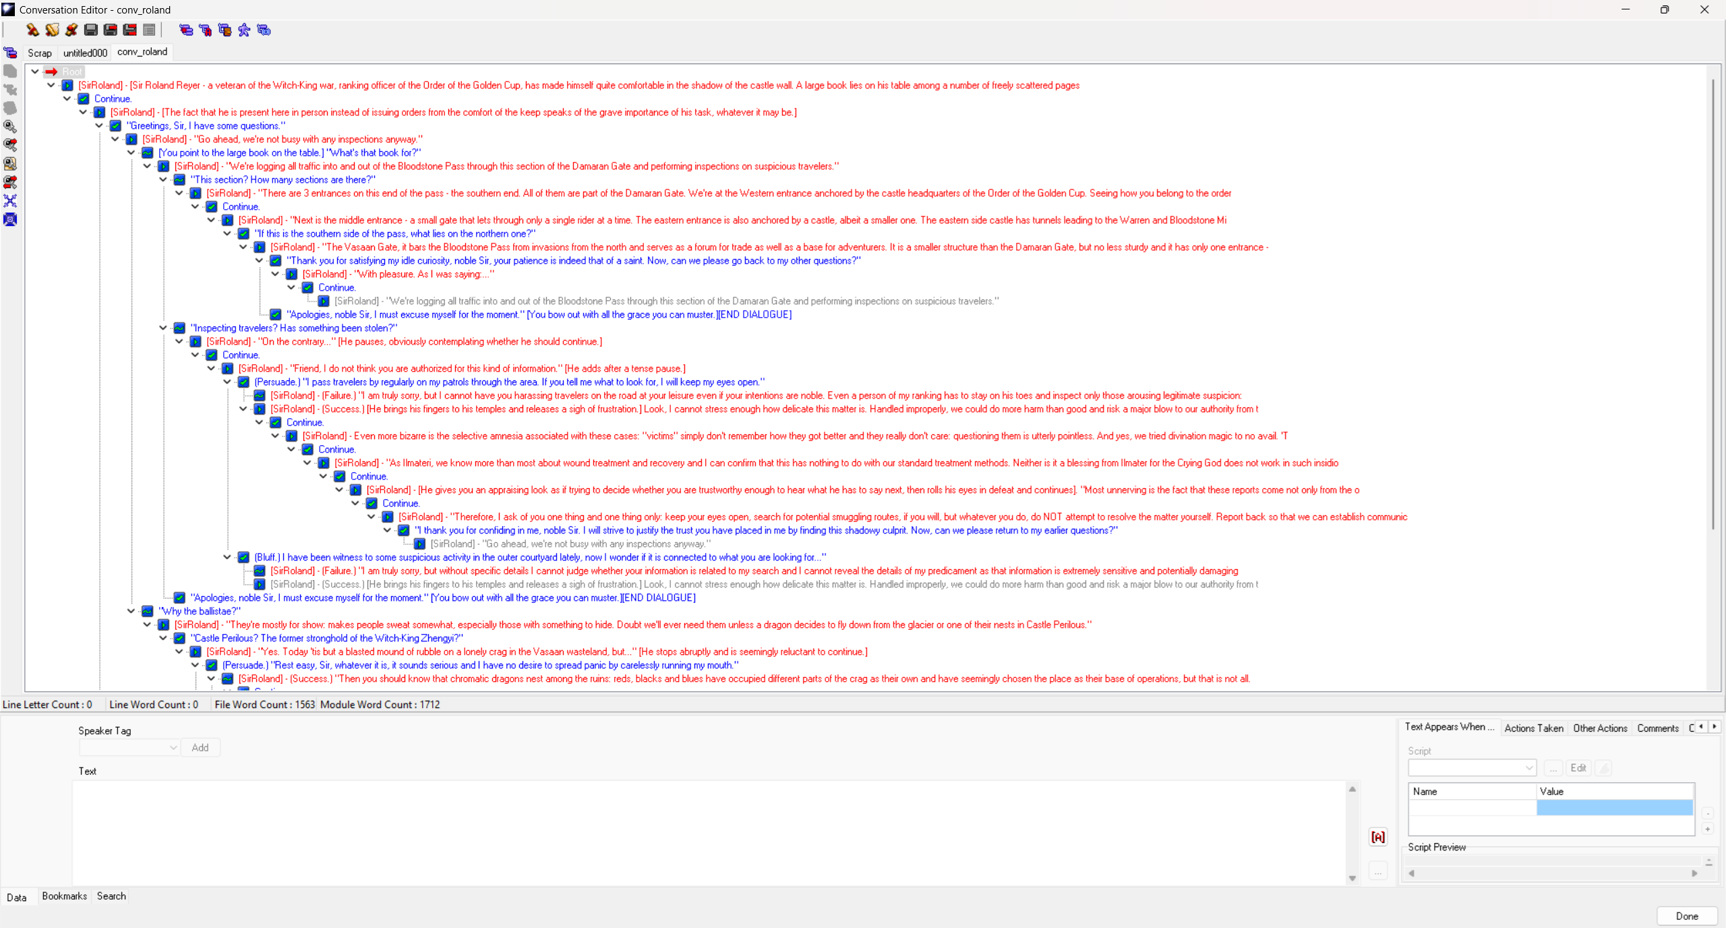Click inside the dialogue Text input area
Screen dimensions: 1726x928
pos(709,832)
